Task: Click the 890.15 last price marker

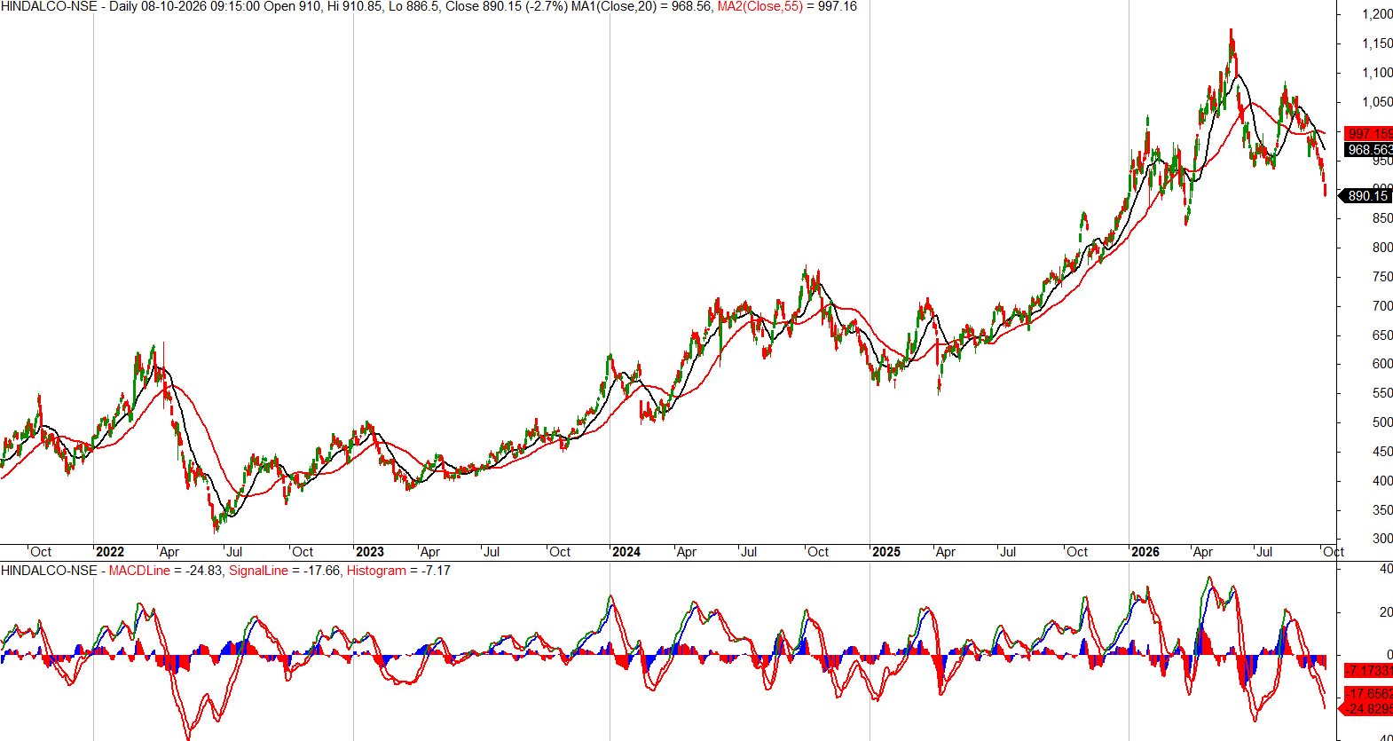Action: (x=1367, y=195)
